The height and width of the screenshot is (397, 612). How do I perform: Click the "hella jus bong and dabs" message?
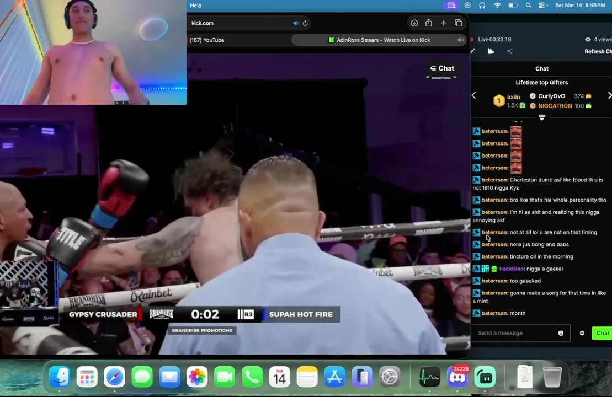click(x=539, y=244)
